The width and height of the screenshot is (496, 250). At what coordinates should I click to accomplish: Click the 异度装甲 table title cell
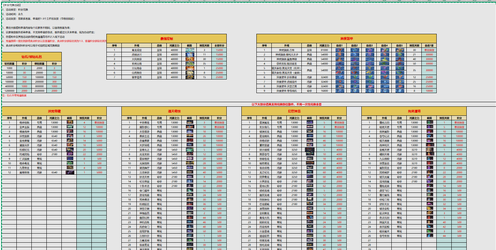click(346, 38)
